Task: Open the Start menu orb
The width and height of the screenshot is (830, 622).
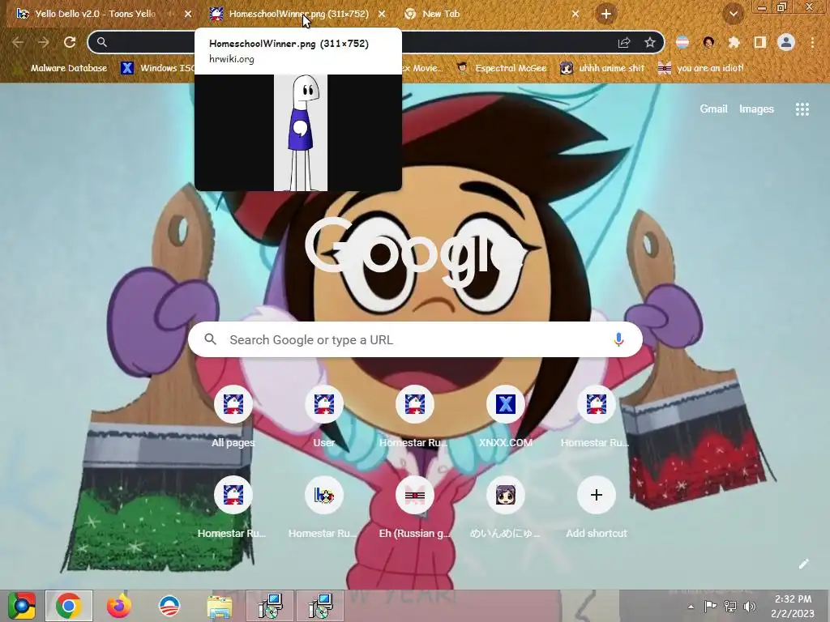Action: coord(21,606)
